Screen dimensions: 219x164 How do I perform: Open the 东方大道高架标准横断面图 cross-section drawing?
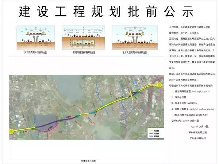coord(135,38)
